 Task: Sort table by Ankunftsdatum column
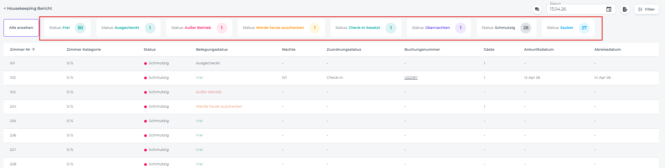pyautogui.click(x=539, y=50)
